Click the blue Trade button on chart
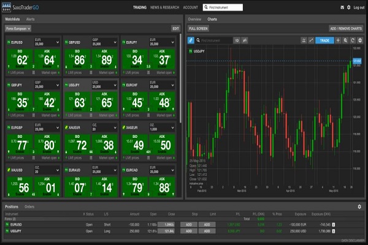 (324, 40)
